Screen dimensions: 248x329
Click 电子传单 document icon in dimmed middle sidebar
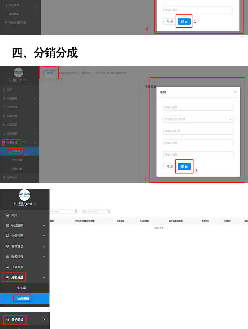(4, 178)
